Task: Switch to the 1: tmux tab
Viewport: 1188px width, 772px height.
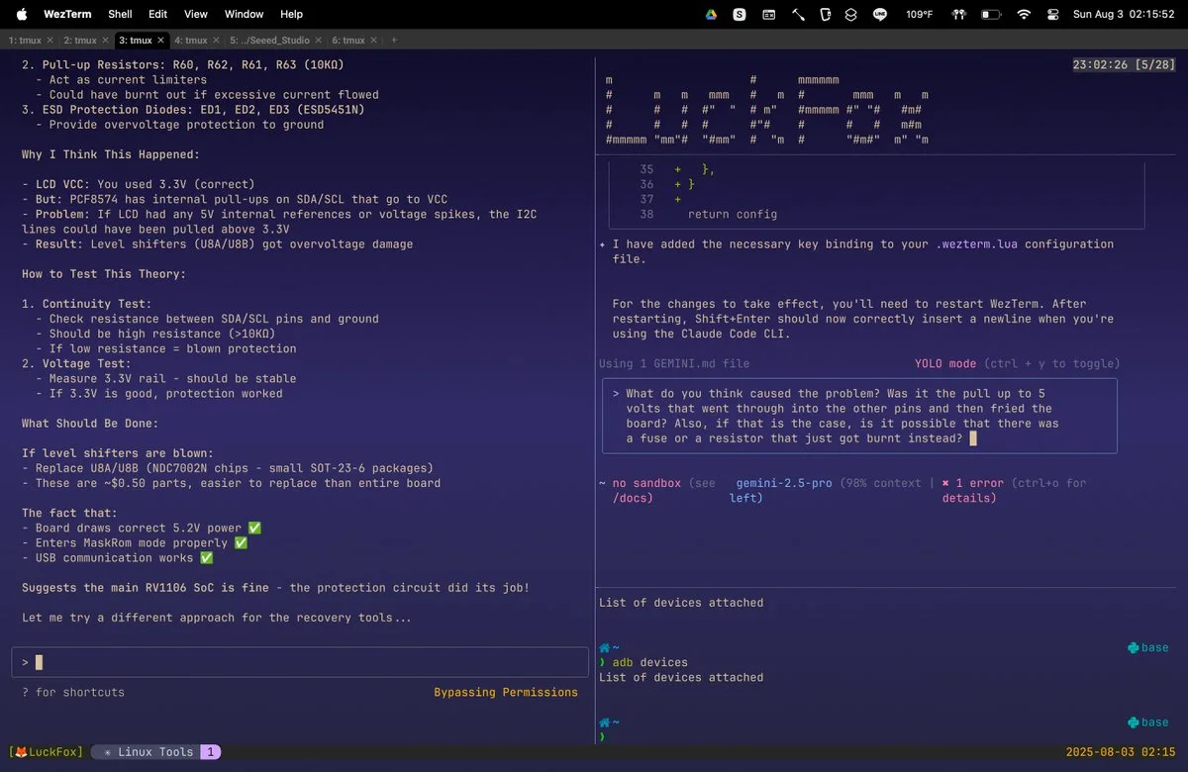Action: tap(25, 41)
